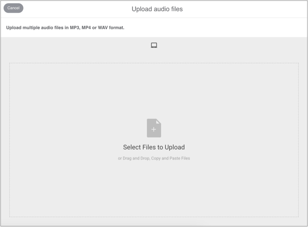
Task: Tap the add-file icon above Select Files
Action: [154, 128]
